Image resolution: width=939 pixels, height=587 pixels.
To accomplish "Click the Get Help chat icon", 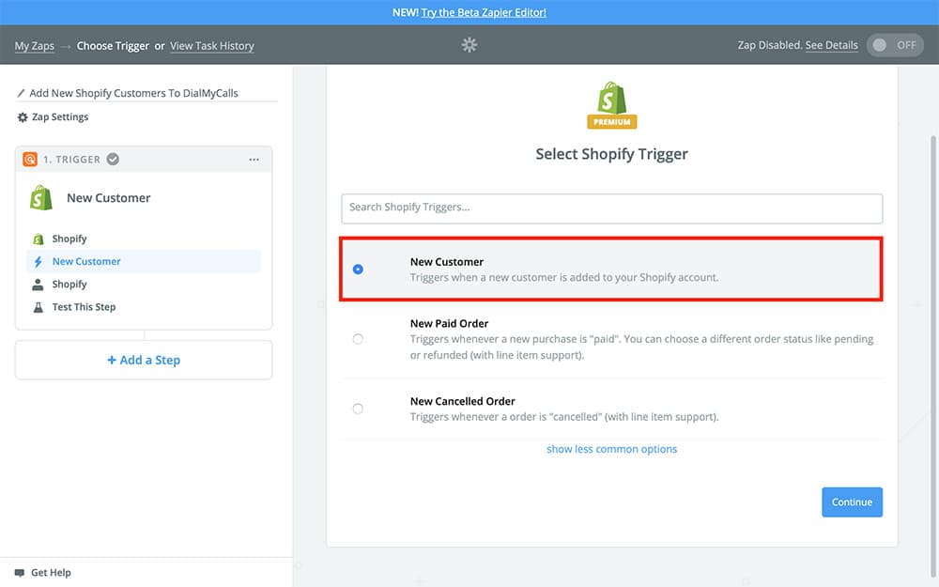I will 20,573.
